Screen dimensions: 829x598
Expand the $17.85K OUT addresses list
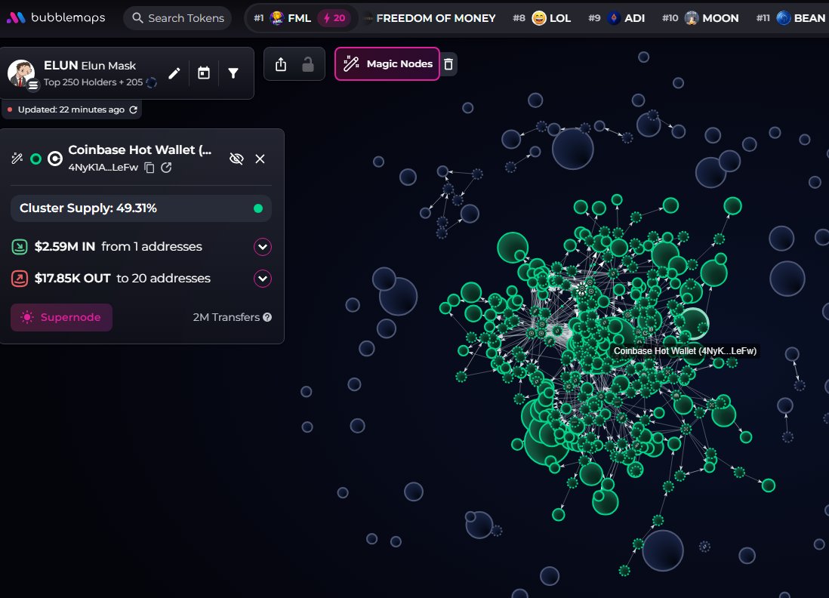pyautogui.click(x=263, y=279)
